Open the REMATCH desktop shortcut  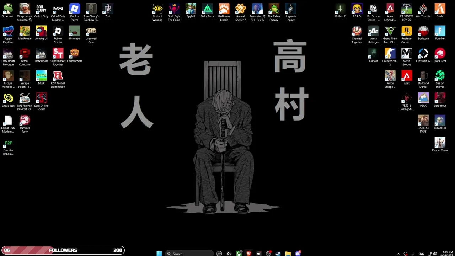pos(440,122)
